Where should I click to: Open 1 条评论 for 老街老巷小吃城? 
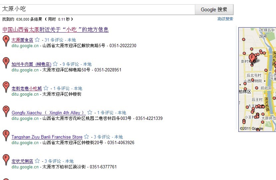point(62,89)
